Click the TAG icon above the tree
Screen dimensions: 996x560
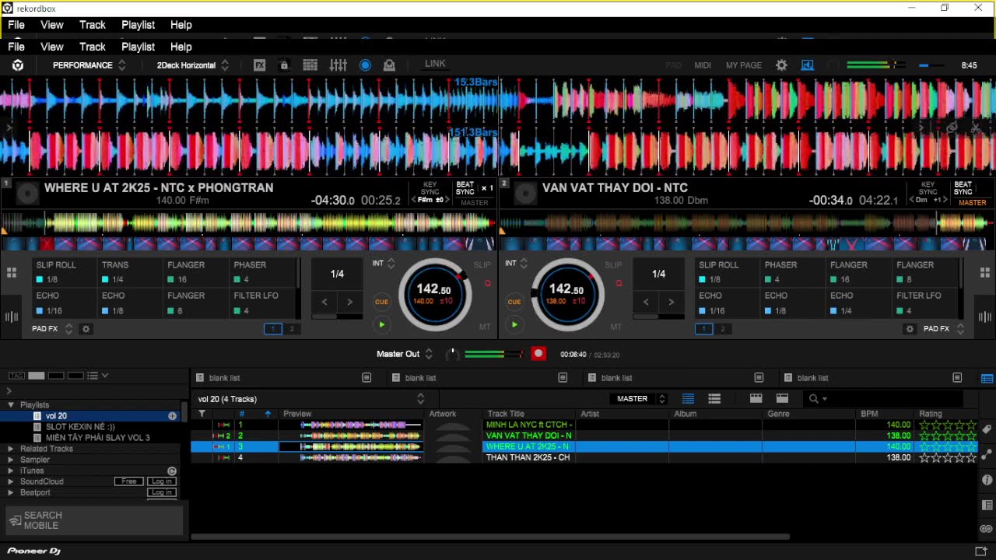point(16,376)
